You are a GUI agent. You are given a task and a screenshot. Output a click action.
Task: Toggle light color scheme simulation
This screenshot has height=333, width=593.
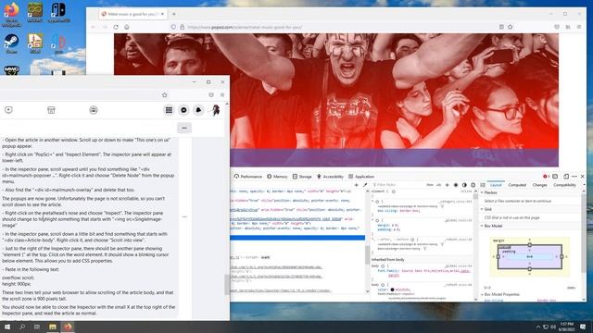pos(456,185)
